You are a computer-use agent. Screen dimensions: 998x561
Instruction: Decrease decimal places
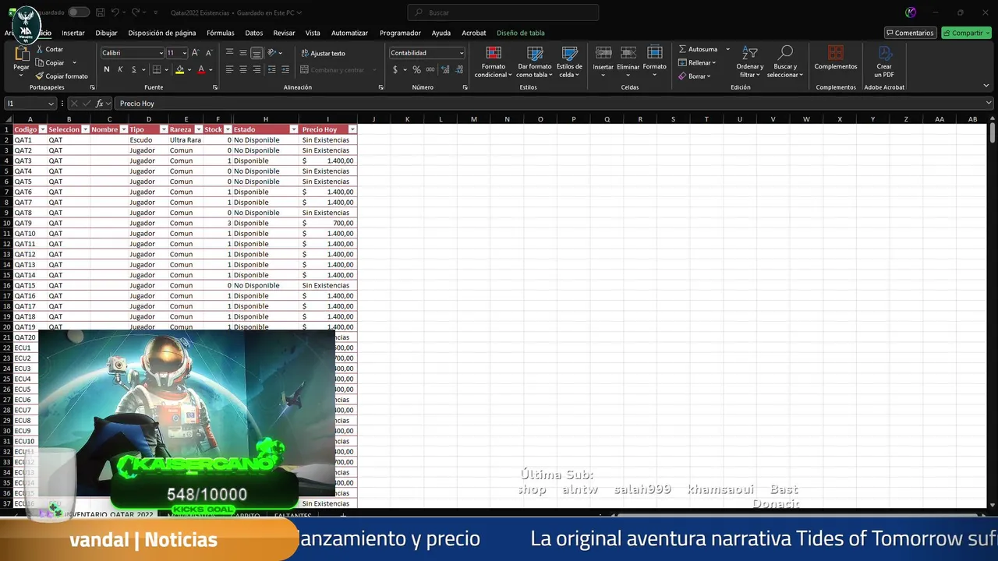458,69
